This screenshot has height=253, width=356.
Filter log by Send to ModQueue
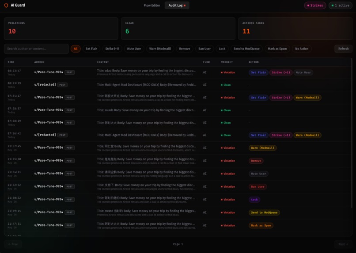(x=246, y=49)
